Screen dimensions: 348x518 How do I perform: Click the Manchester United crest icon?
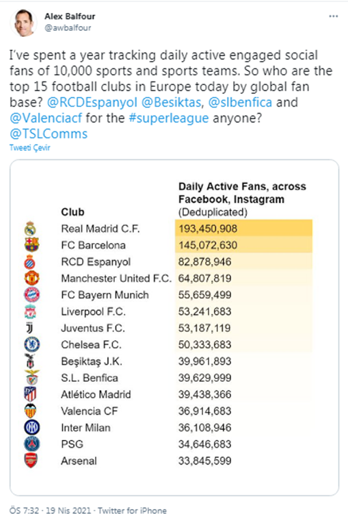pyautogui.click(x=31, y=279)
